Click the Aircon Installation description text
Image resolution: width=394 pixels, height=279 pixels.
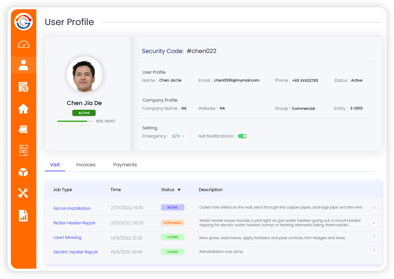(x=281, y=207)
